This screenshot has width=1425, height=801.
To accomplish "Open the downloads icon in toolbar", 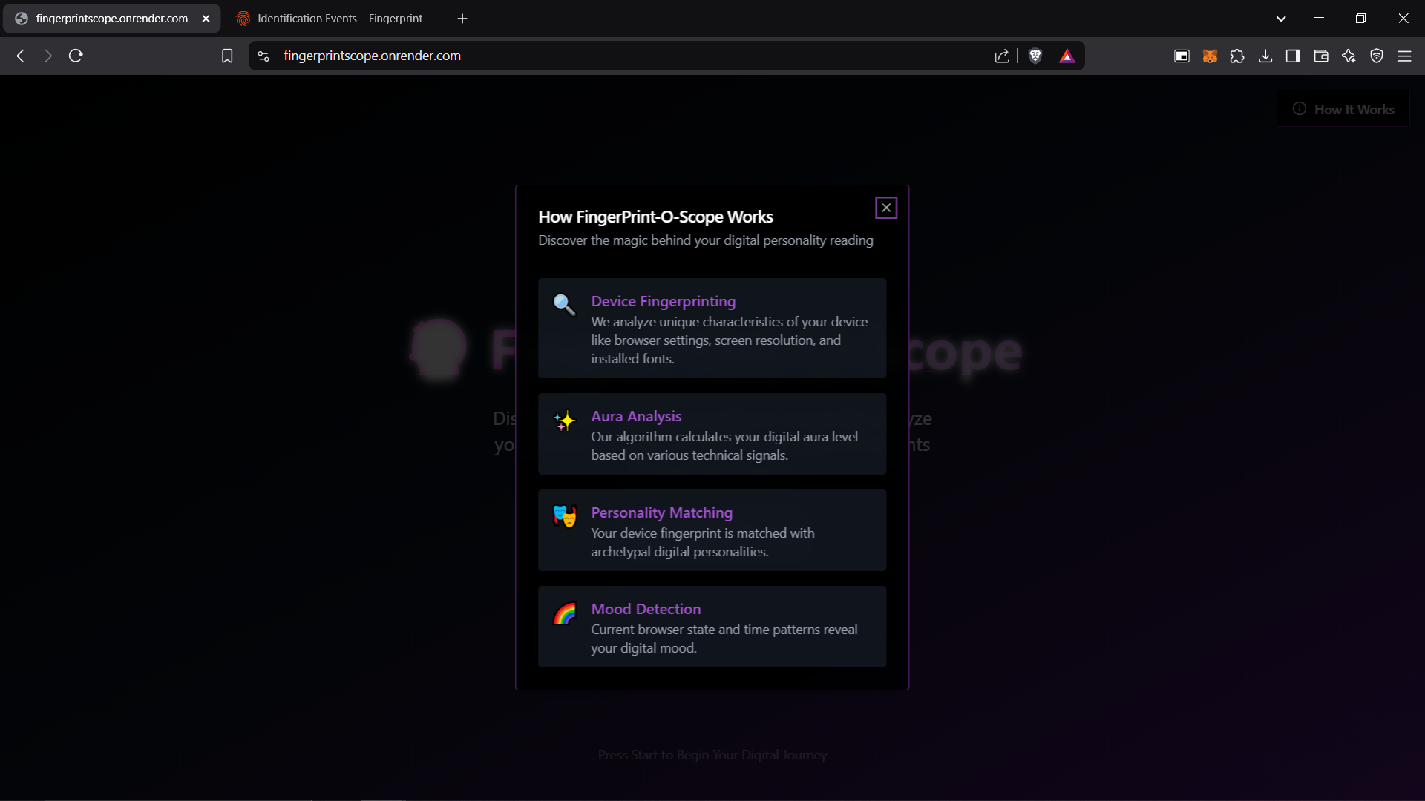I will coord(1265,56).
